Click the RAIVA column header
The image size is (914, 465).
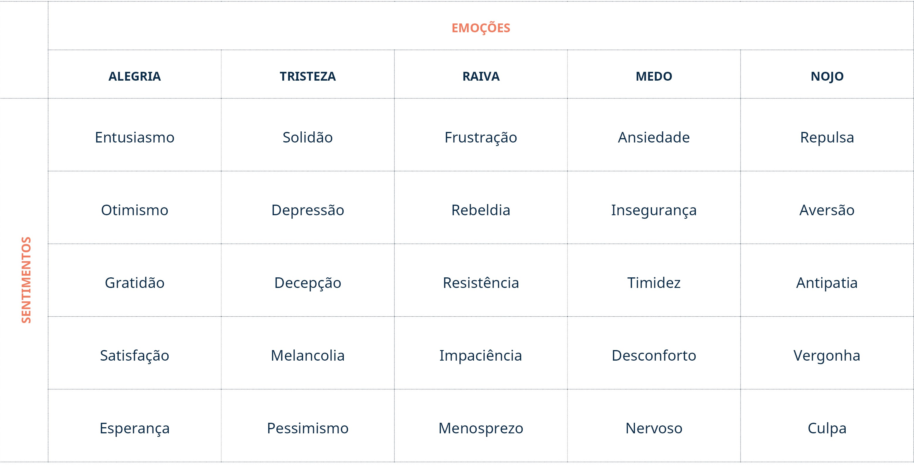(481, 76)
